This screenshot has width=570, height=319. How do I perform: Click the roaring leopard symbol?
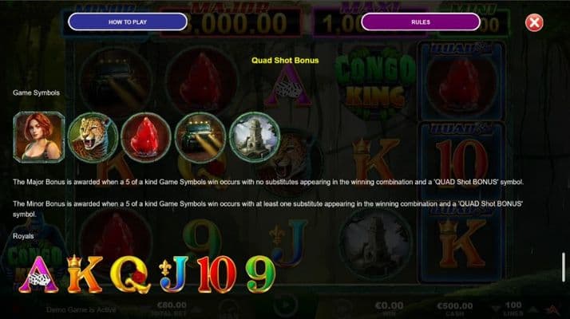(x=93, y=137)
